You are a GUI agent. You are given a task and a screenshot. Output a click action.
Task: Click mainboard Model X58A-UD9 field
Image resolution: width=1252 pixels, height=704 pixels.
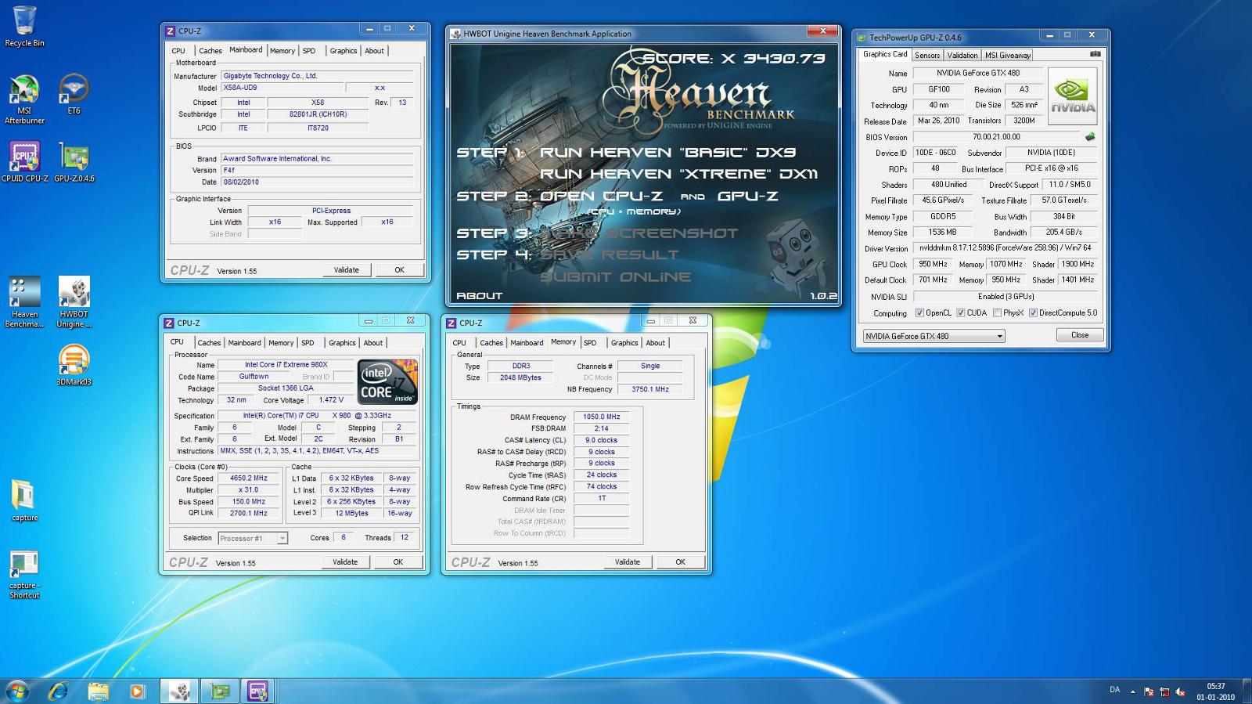click(281, 88)
